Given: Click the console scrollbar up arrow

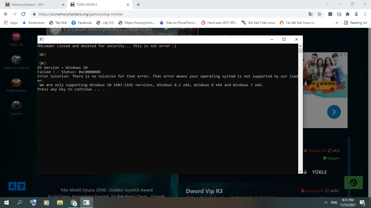Looking at the screenshot, I should pyautogui.click(x=300, y=46).
